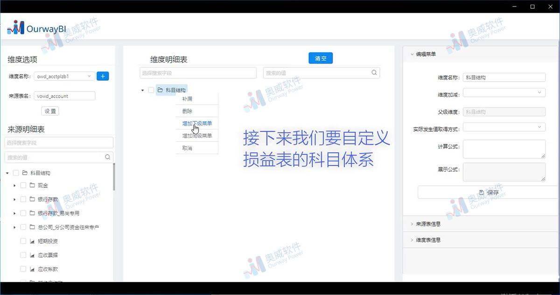Click folder icon beside 银行存款_易尚专用
The height and width of the screenshot is (295, 560).
(x=32, y=213)
